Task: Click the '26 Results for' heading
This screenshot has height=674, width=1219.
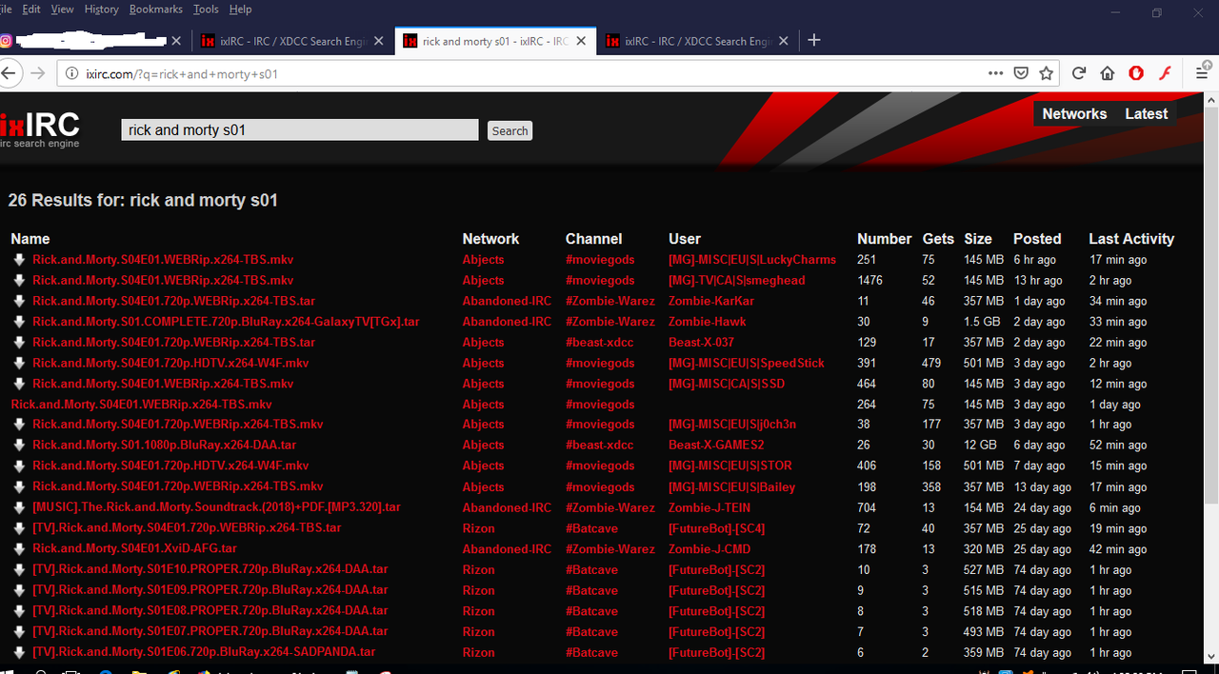Action: (143, 201)
